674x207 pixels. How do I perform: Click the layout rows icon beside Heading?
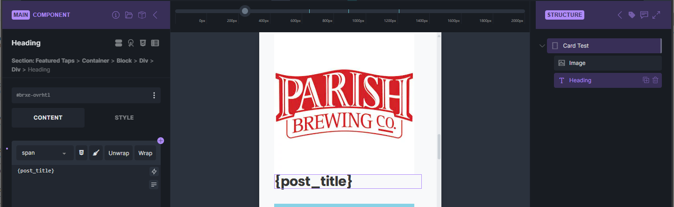[119, 43]
